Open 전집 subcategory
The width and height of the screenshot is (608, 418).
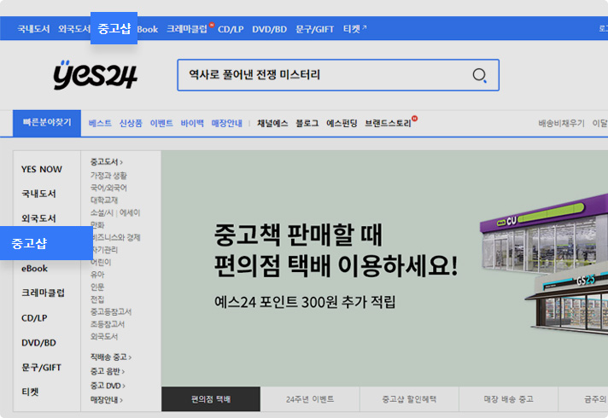(x=97, y=299)
